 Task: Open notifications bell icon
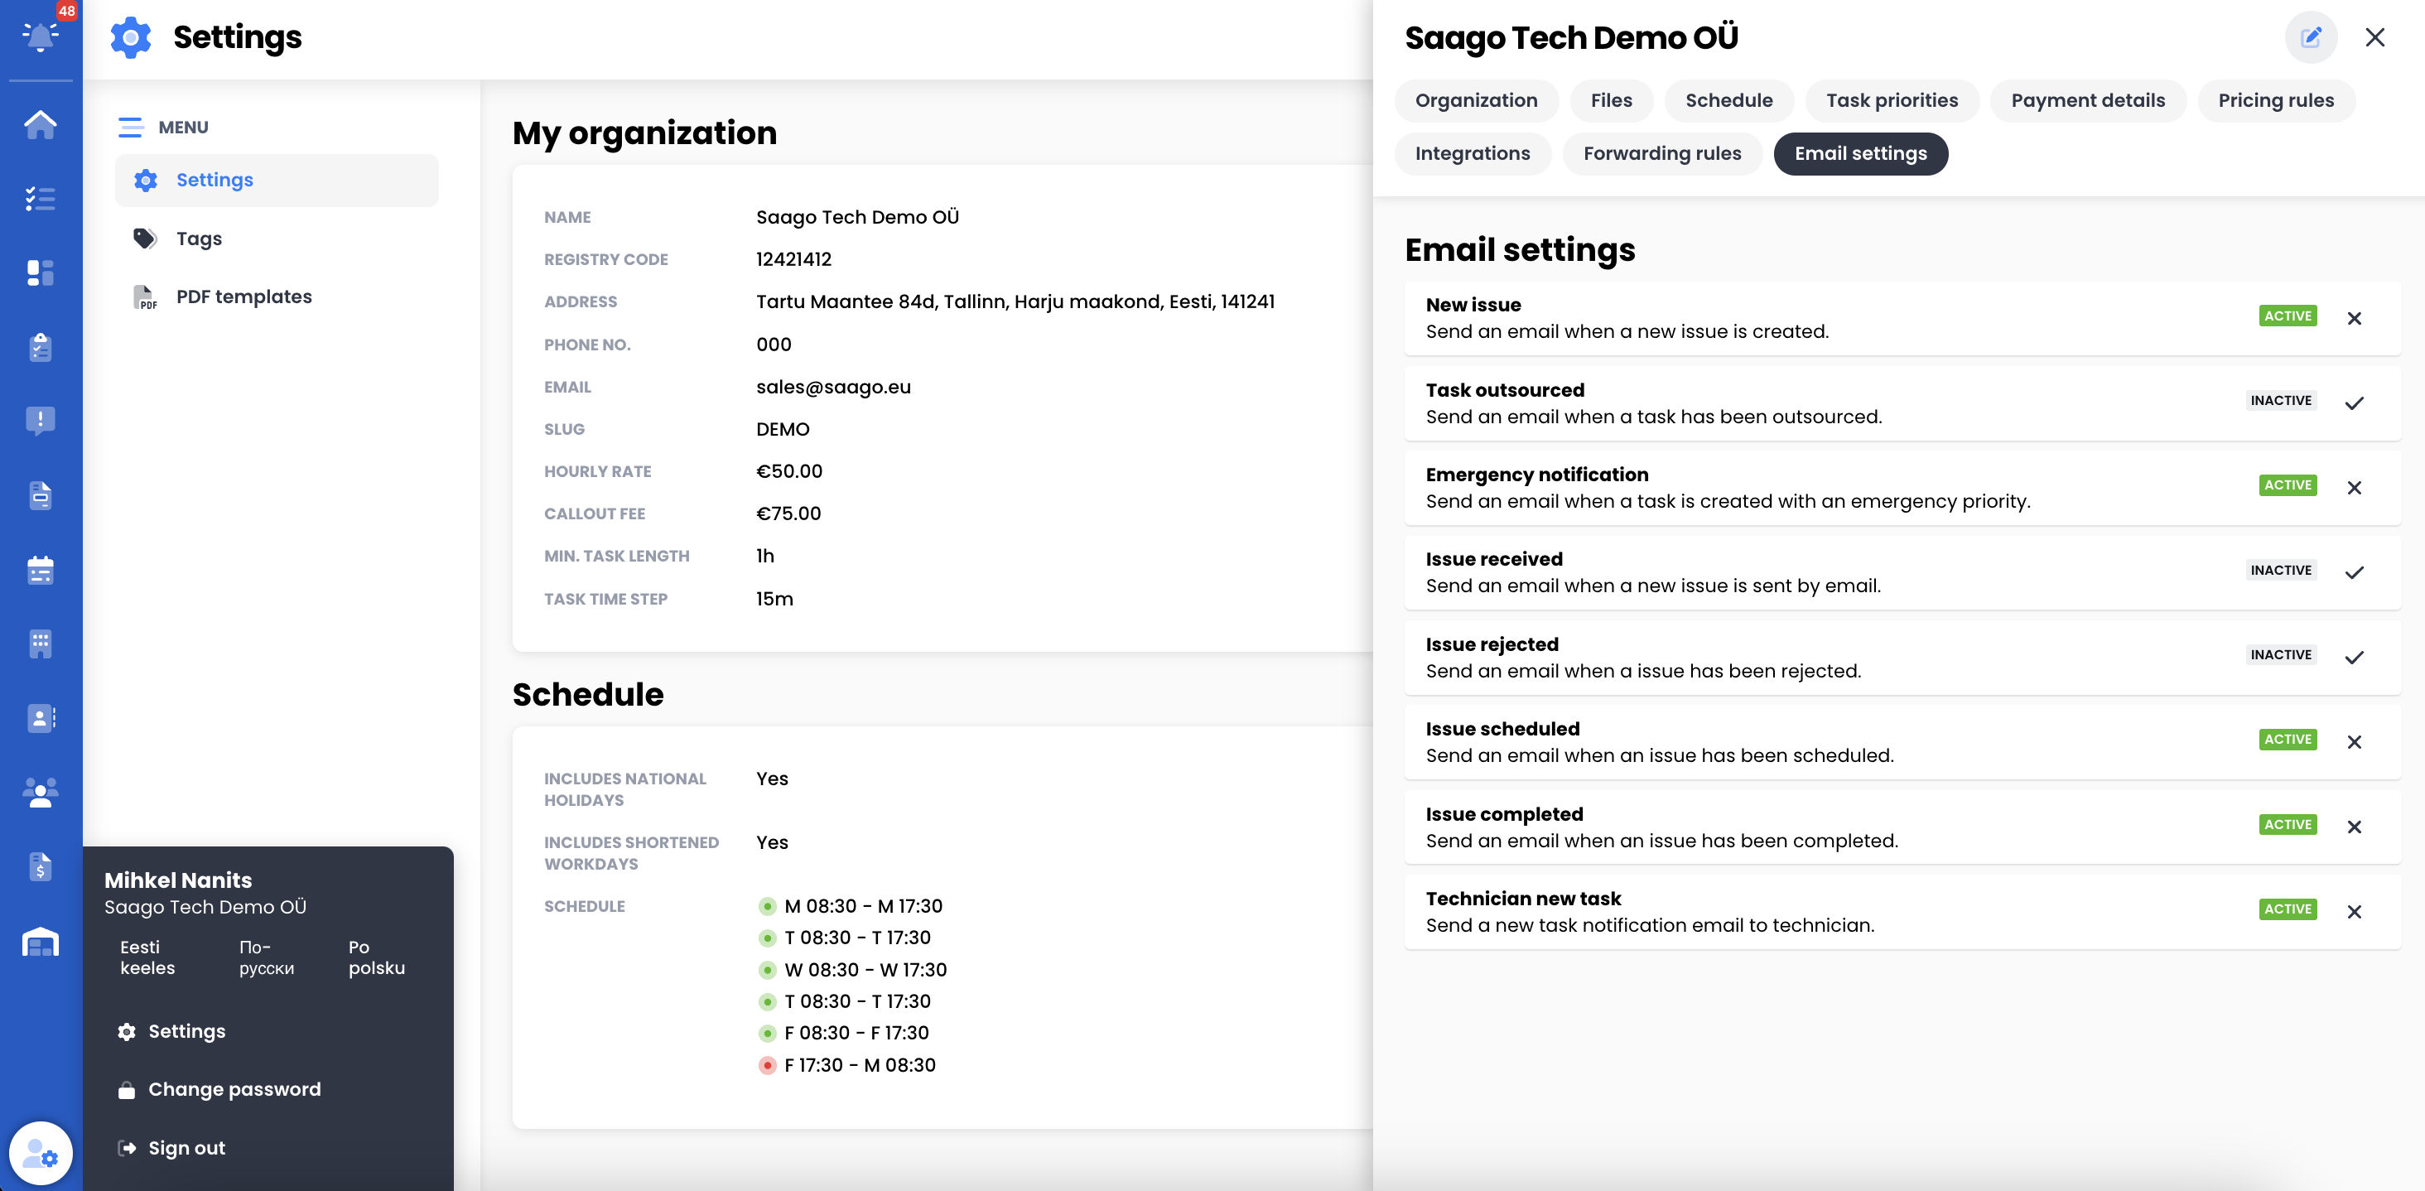(41, 36)
